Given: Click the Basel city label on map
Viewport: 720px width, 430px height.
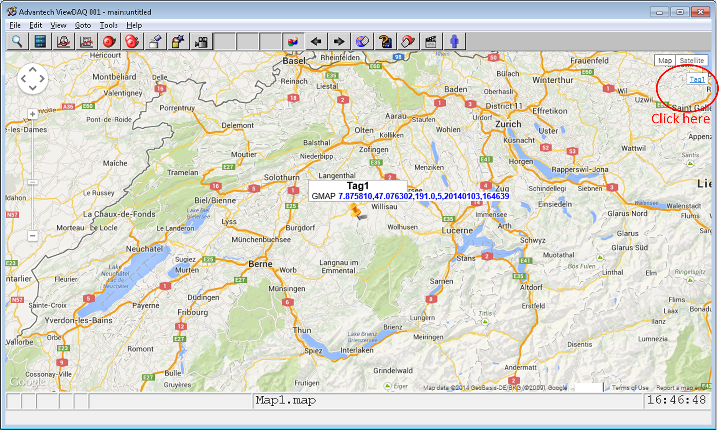Looking at the screenshot, I should [x=294, y=61].
